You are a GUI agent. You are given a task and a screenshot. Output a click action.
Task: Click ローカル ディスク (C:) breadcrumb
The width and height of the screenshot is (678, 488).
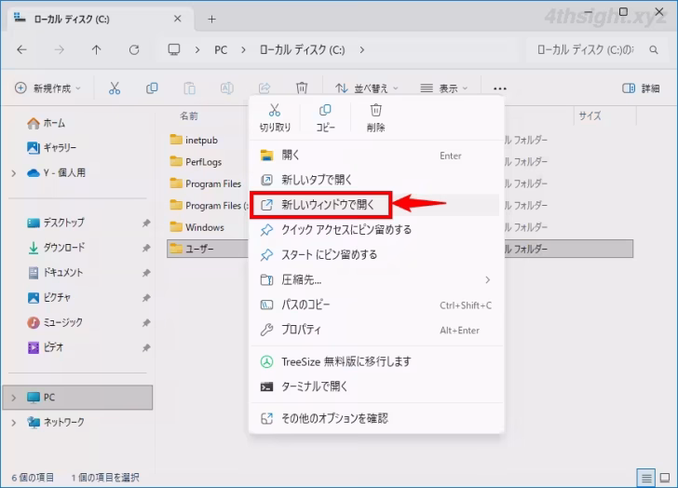(303, 50)
